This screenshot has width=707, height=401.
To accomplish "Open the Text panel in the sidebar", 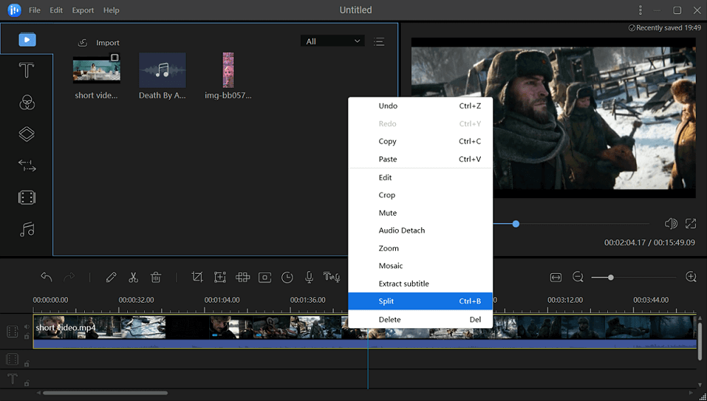I will tap(26, 71).
